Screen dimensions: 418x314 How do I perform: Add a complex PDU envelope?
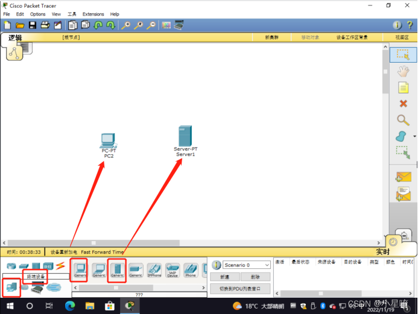pyautogui.click(x=404, y=194)
